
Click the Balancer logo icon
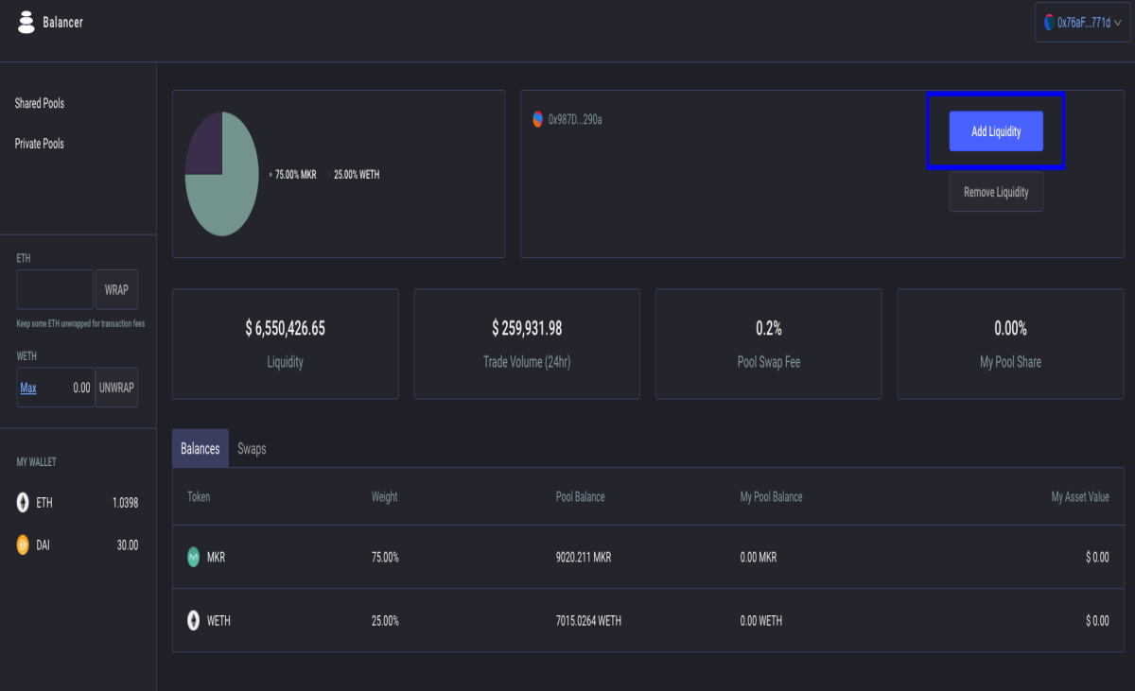coord(26,22)
